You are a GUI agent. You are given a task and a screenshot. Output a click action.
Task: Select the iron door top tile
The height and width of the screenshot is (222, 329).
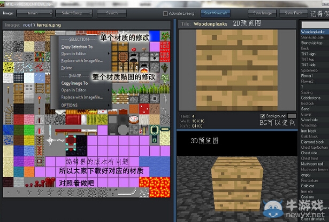point(29,88)
